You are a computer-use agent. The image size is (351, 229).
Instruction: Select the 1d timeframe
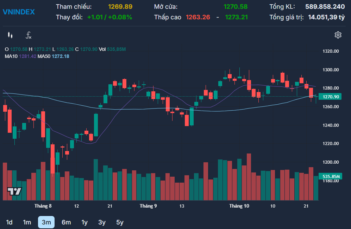pyautogui.click(x=10, y=222)
